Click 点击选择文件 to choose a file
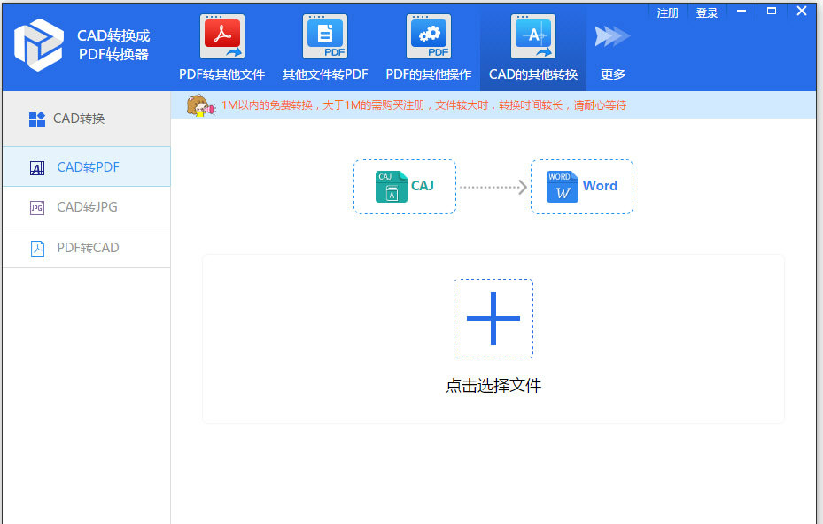 (x=493, y=386)
